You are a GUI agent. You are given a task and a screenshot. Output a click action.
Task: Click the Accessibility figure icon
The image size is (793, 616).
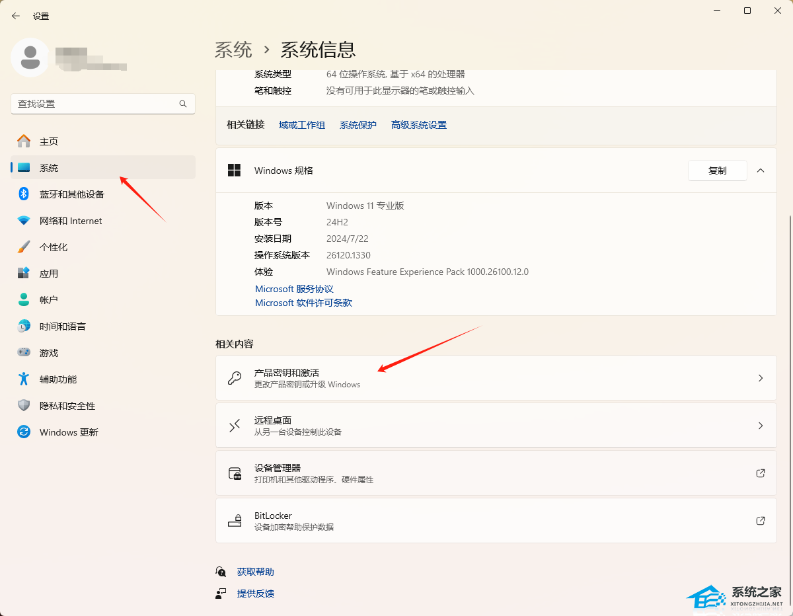click(x=24, y=379)
